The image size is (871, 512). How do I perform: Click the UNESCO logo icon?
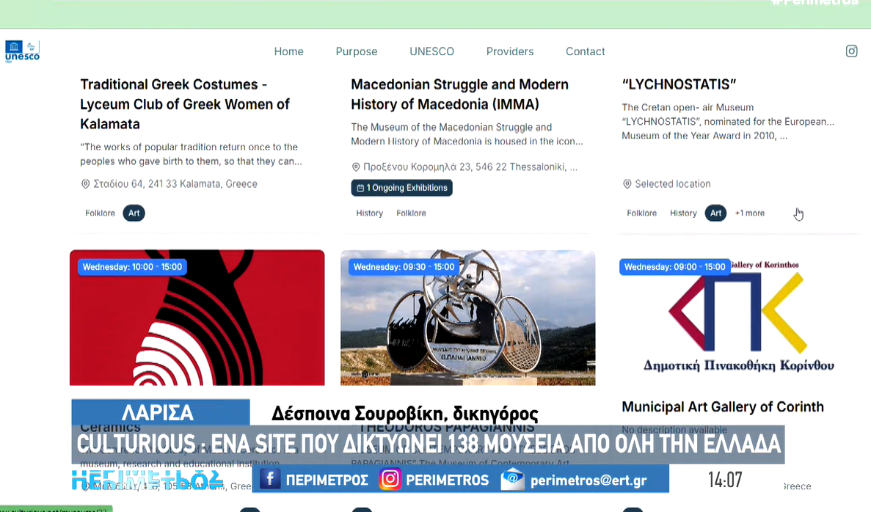[22, 51]
